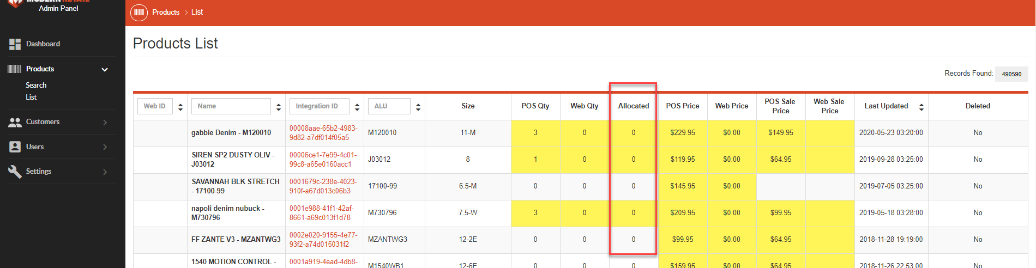The width and height of the screenshot is (1036, 268).
Task: Open Dashboard from the sidebar
Action: click(x=43, y=44)
